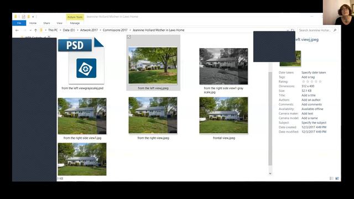This screenshot has width=354, height=199.
Task: Select the Picture Tools contextual tab
Action: tap(75, 17)
